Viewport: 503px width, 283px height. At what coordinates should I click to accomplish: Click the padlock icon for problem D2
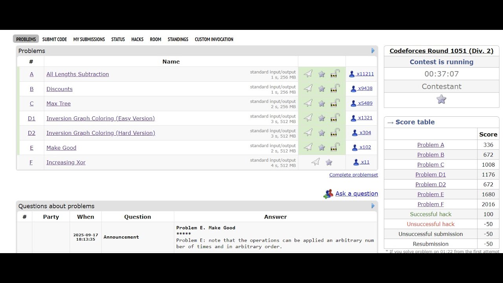click(335, 133)
